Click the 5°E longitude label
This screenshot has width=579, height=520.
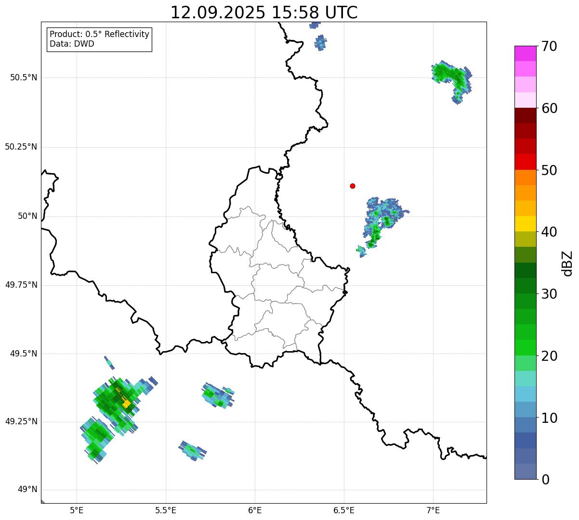pos(77,510)
